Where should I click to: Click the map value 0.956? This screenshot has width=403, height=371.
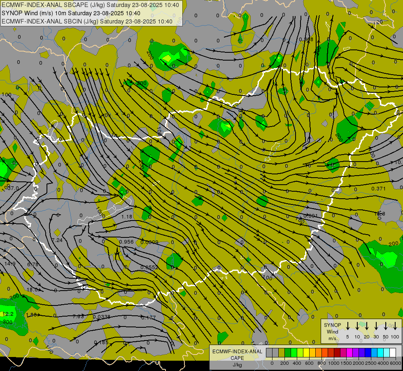click(126, 242)
